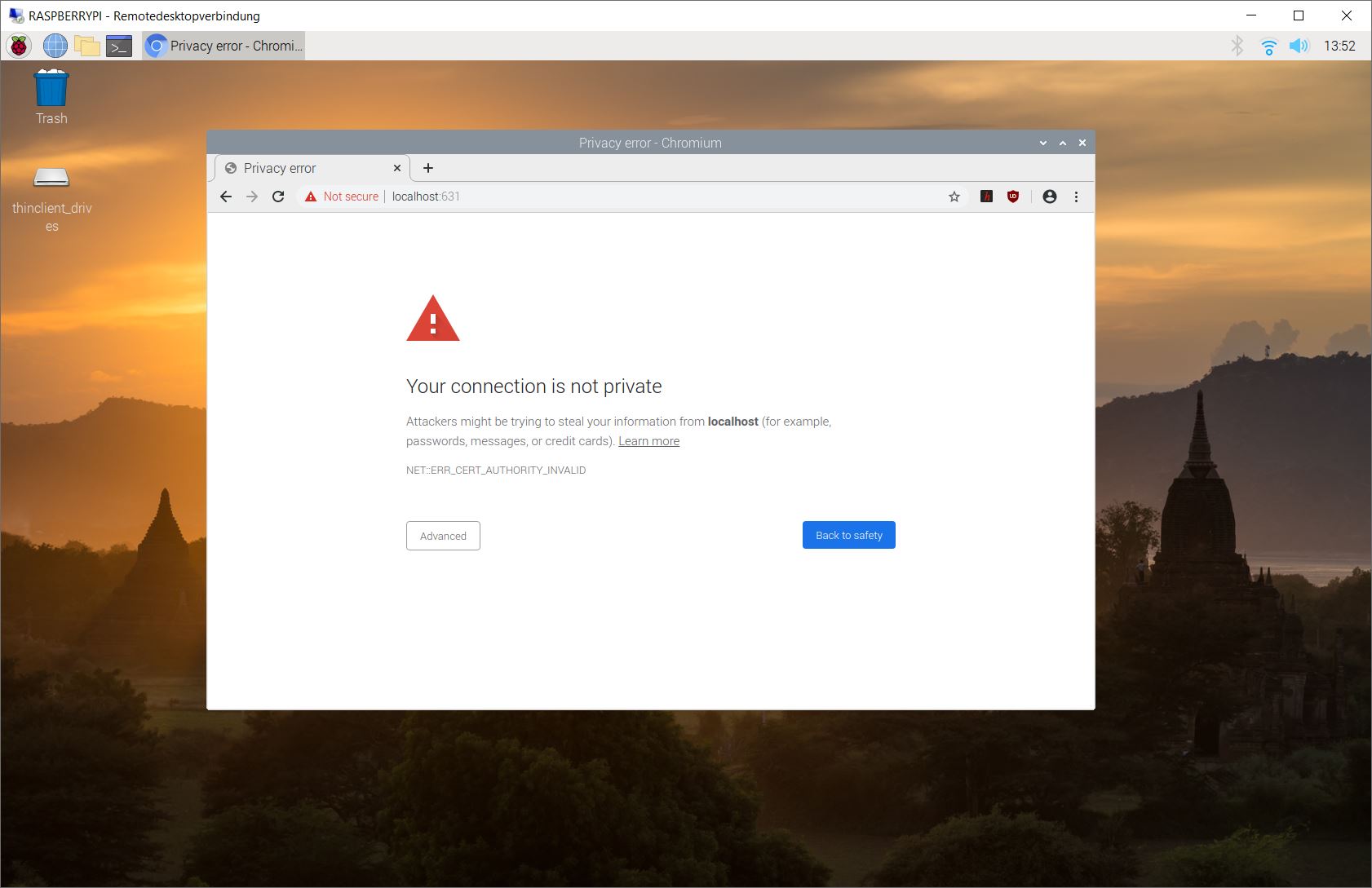Open the Trash desktop icon
This screenshot has height=888, width=1372.
(51, 88)
